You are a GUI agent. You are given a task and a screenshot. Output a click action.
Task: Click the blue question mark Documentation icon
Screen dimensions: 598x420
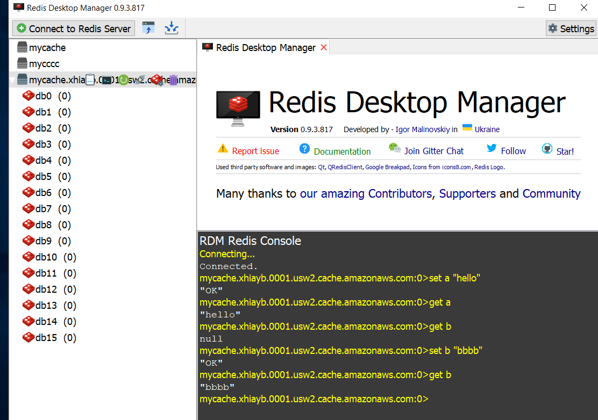tap(304, 149)
